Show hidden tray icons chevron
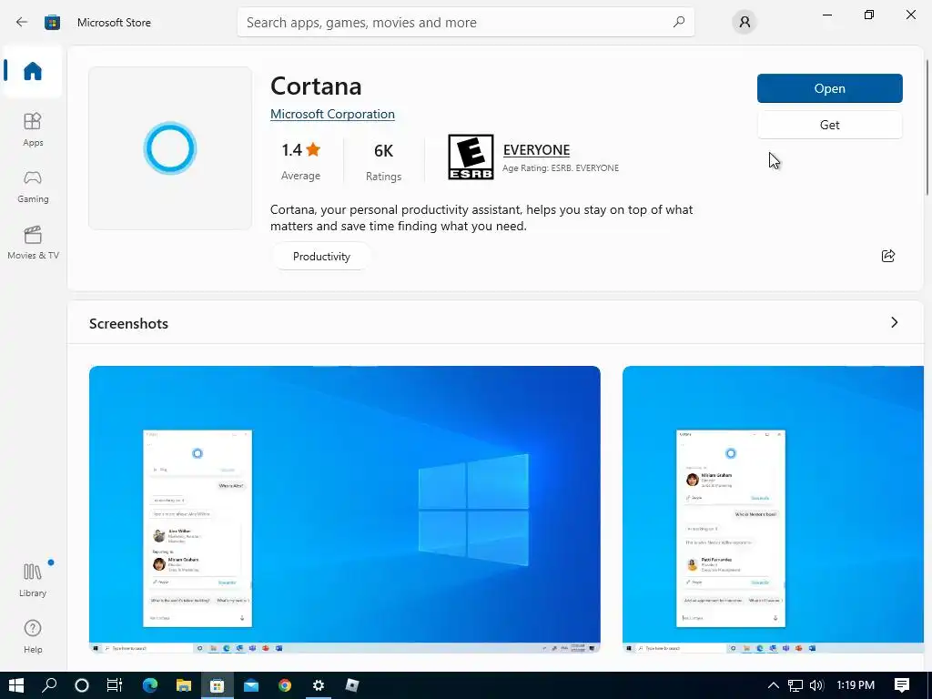The width and height of the screenshot is (932, 699). (774, 685)
